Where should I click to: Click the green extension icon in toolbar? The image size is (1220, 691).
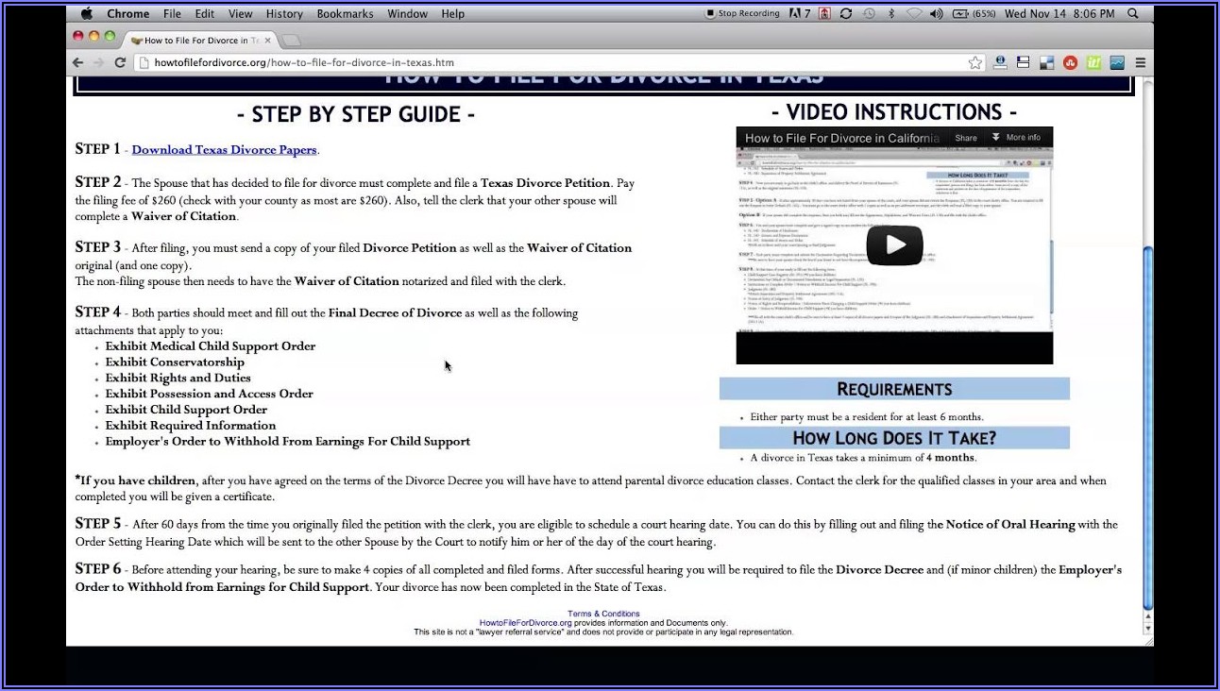[1093, 63]
